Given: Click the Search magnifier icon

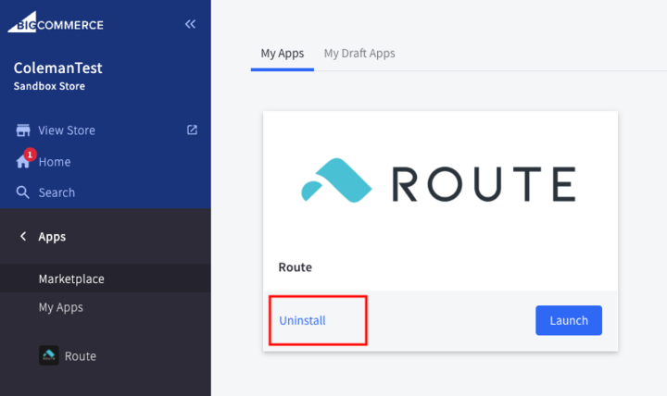Looking at the screenshot, I should tap(22, 192).
